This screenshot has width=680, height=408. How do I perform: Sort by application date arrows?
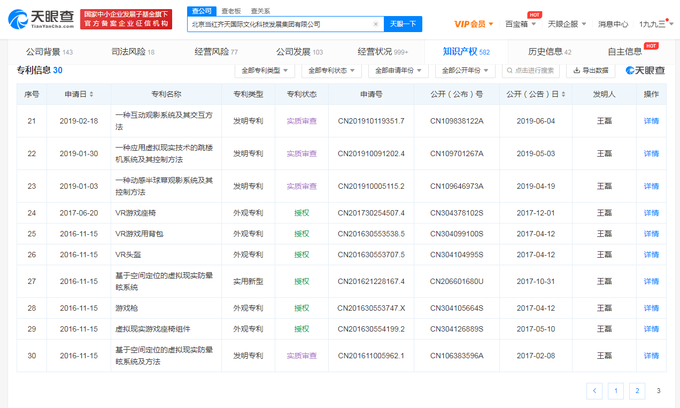[x=91, y=94]
